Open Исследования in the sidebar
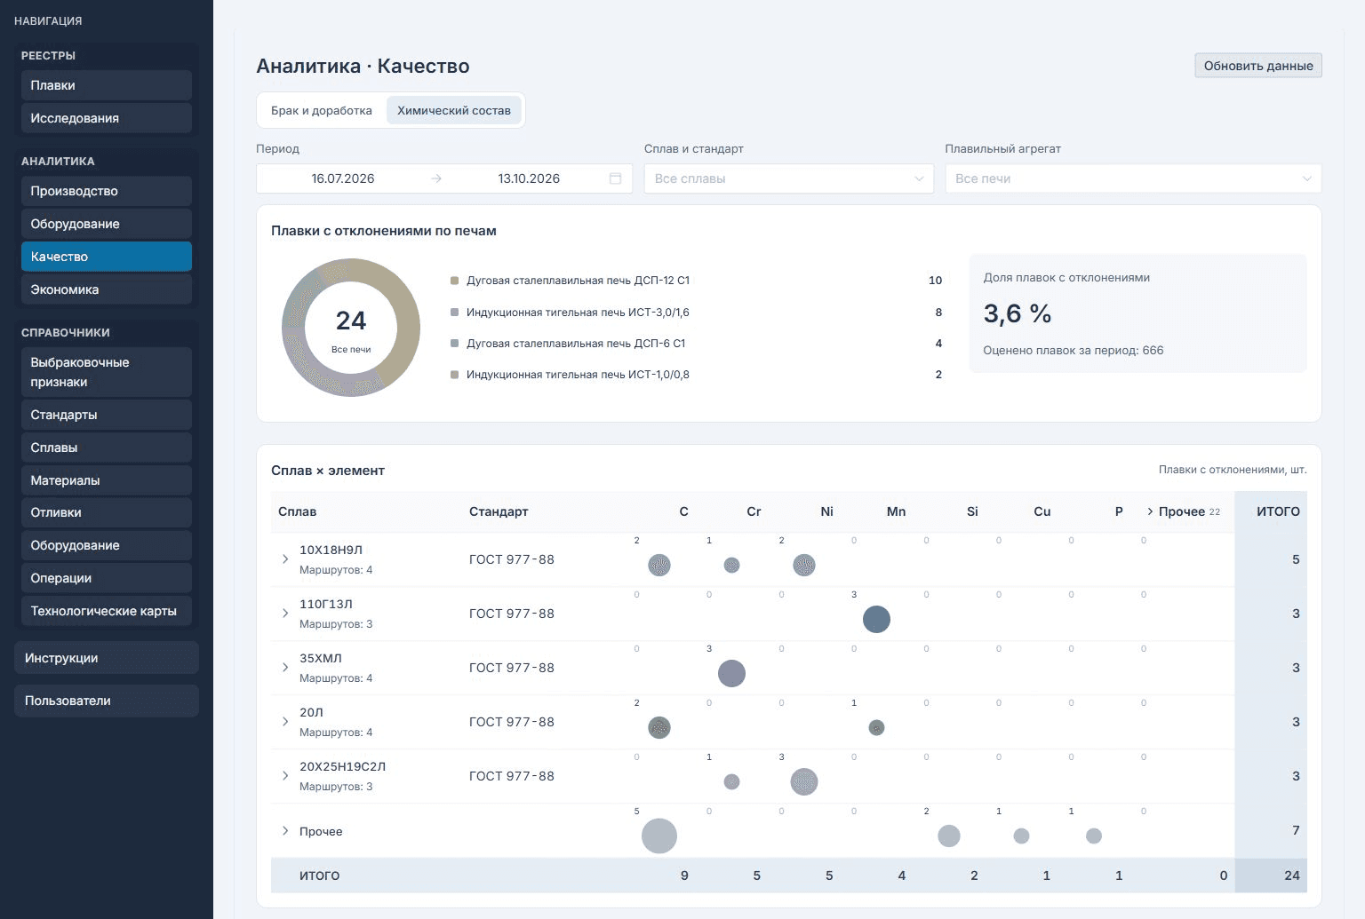 coord(107,118)
